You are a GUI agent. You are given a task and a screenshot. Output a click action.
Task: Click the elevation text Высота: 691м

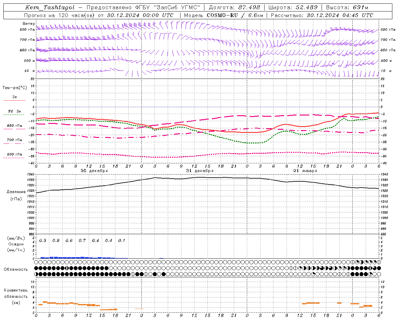point(347,7)
